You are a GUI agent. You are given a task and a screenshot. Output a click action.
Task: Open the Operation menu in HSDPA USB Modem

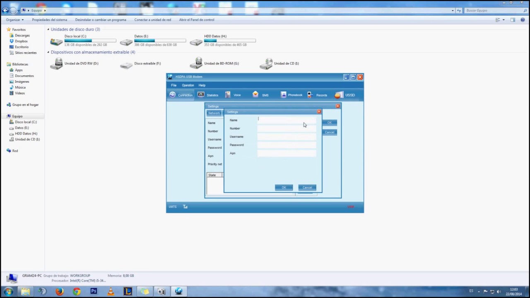[188, 85]
